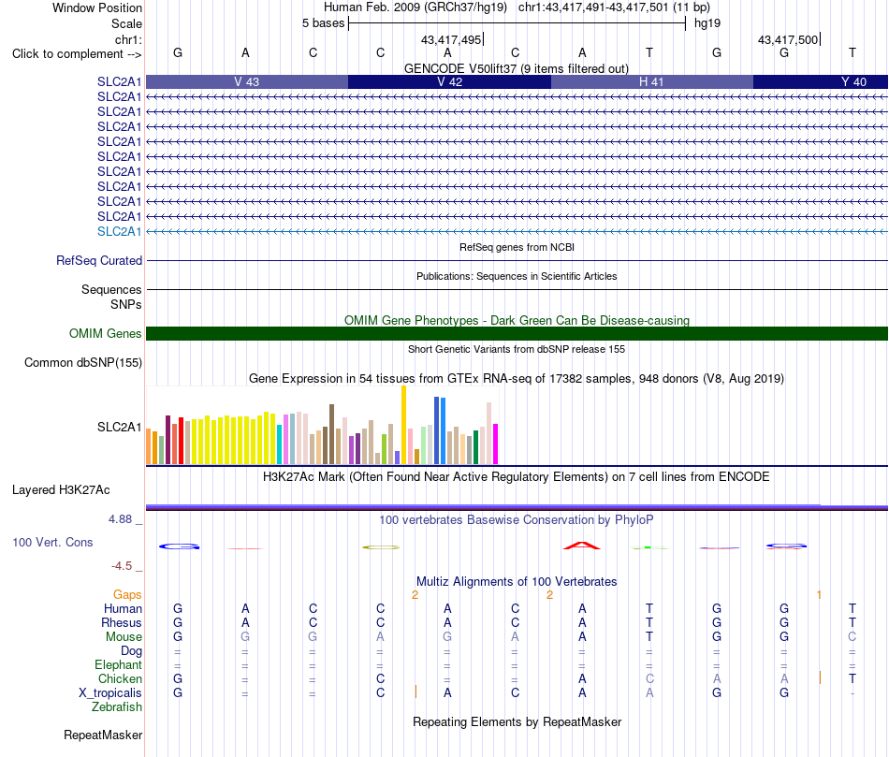
Task: Click the magenta GTEx expression bar
Action: (x=496, y=444)
